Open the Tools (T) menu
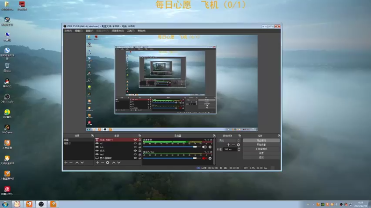This screenshot has width=371, height=208. (x=131, y=31)
